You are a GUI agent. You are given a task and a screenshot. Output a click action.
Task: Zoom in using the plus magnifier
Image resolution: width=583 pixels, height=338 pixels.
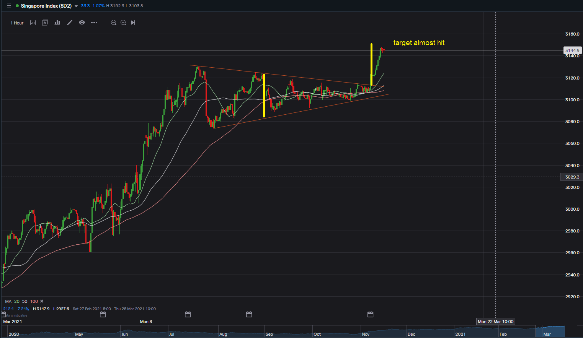point(123,23)
